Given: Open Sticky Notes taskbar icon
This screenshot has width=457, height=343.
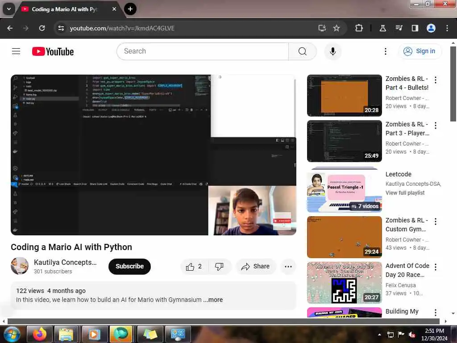Looking at the screenshot, I should tap(150, 334).
